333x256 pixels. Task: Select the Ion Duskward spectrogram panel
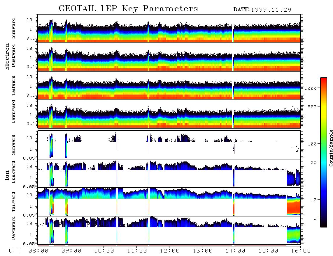[x=169, y=173]
